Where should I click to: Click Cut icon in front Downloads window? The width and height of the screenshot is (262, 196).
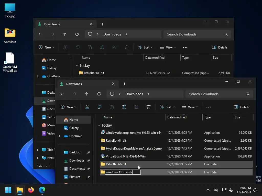click(x=87, y=107)
